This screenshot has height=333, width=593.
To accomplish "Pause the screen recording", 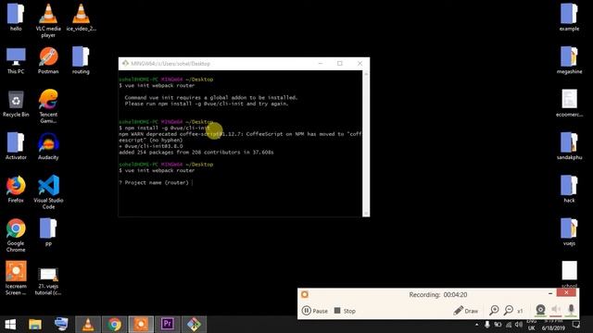I will [315, 311].
